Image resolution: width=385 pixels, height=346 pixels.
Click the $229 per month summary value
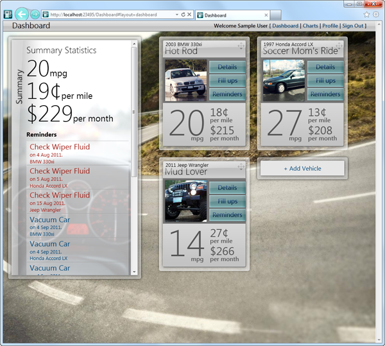click(x=70, y=114)
